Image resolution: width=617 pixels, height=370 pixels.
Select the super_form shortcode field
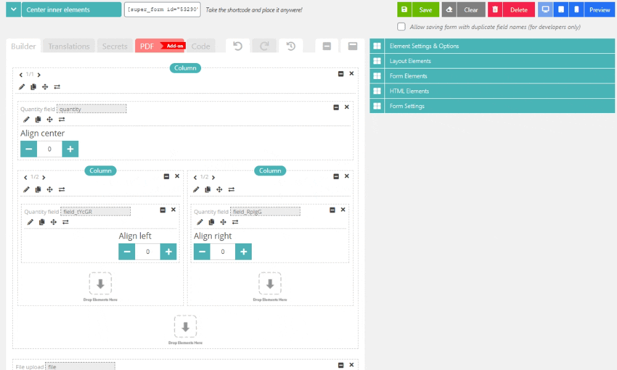(x=162, y=9)
